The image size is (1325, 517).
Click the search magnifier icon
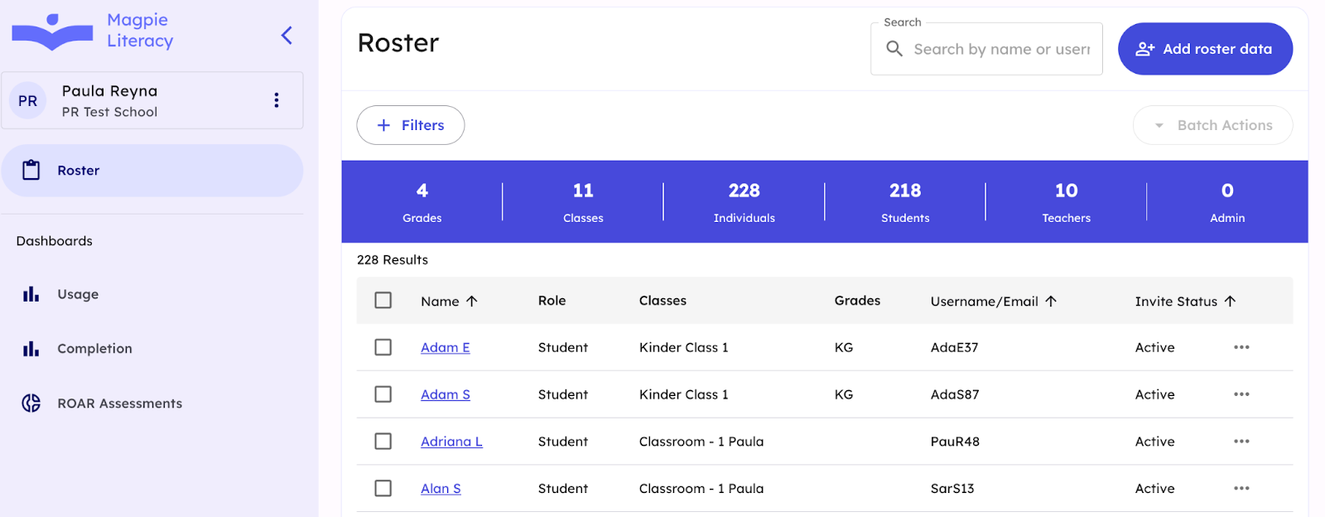(894, 49)
